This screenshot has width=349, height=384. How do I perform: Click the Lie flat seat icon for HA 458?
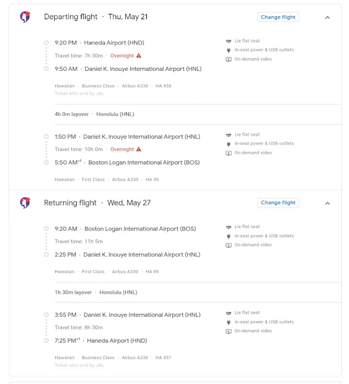(228, 41)
